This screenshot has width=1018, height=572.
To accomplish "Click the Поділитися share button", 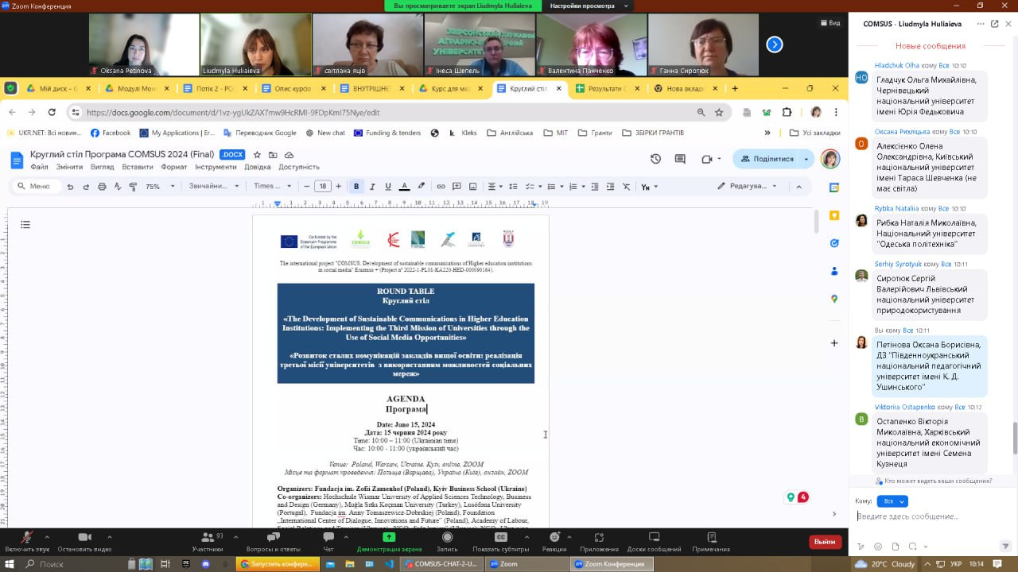I will click(767, 159).
